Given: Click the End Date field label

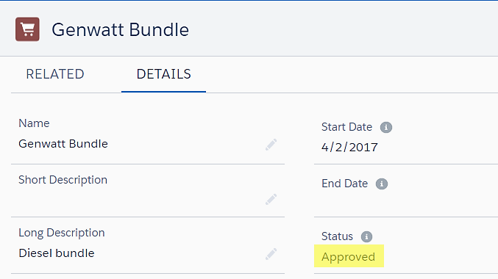Looking at the screenshot, I should point(344,184).
